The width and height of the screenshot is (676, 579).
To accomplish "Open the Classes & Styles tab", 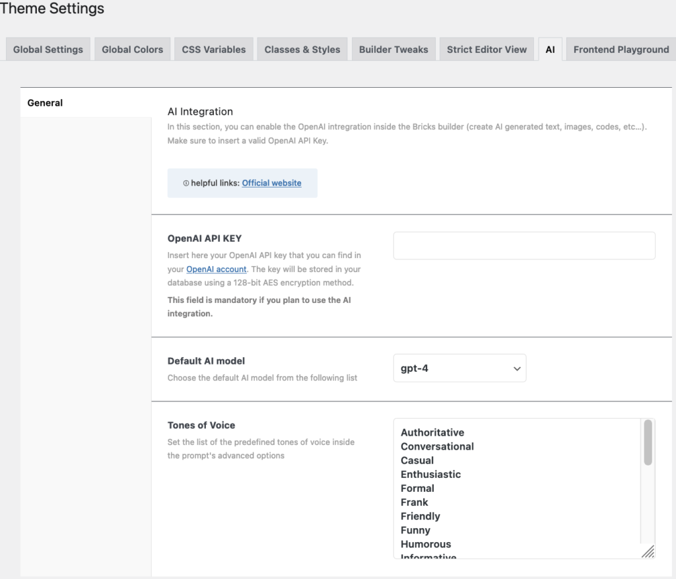I will (302, 50).
